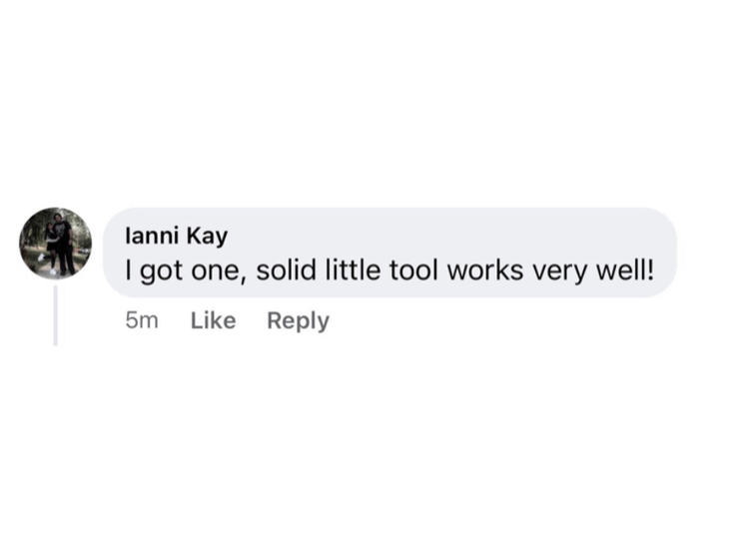Select the circular commenter avatar photo
Viewport: 749px width, 537px height.
[56, 243]
